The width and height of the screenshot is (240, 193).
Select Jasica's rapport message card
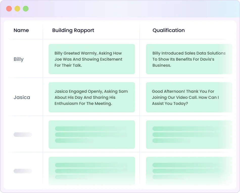pyautogui.click(x=91, y=97)
